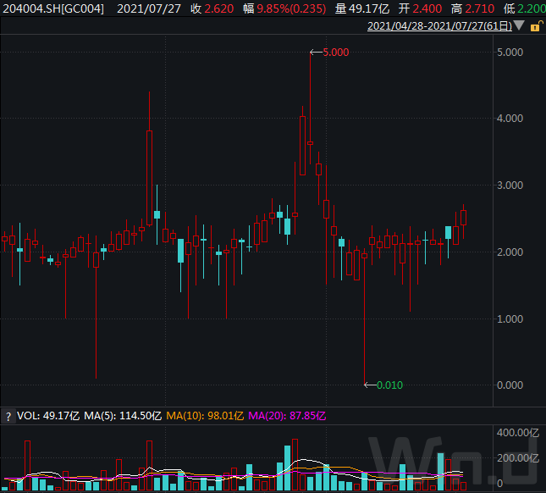Click the 2021/04/28-2021/07/27(61日) date range link
This screenshot has height=493, width=546.
tap(440, 25)
